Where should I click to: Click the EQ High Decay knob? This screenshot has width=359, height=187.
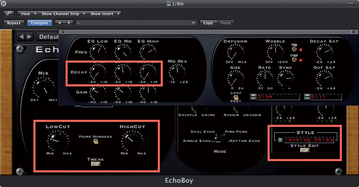click(x=148, y=72)
